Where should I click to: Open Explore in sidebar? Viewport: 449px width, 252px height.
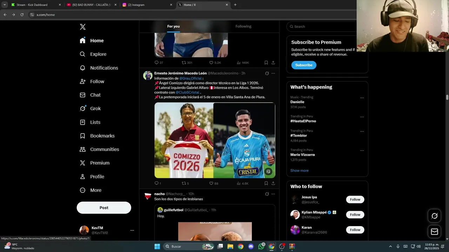[x=93, y=54]
